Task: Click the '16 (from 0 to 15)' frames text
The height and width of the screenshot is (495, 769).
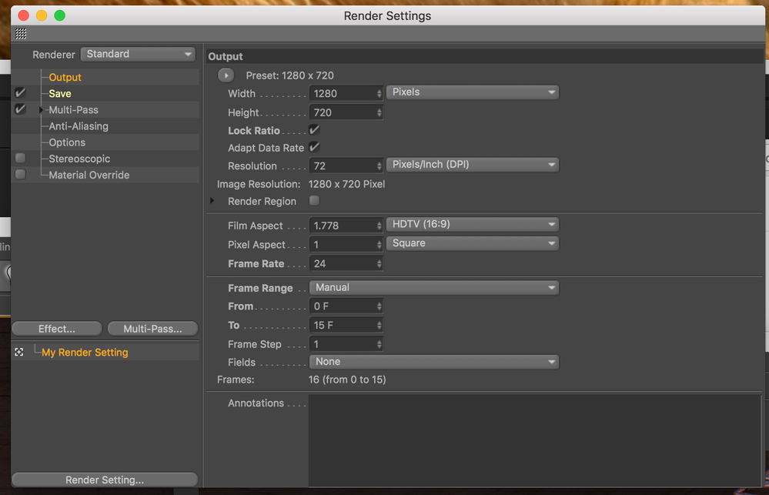Action: coord(347,380)
